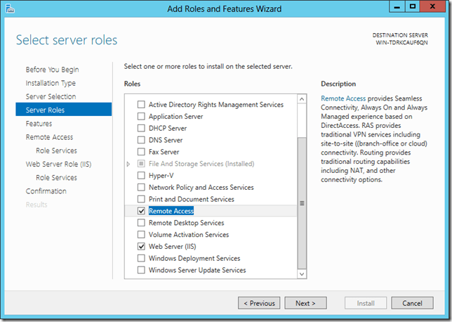This screenshot has width=452, height=322.
Task: Open Confirmation step in sidebar
Action: pyautogui.click(x=46, y=191)
